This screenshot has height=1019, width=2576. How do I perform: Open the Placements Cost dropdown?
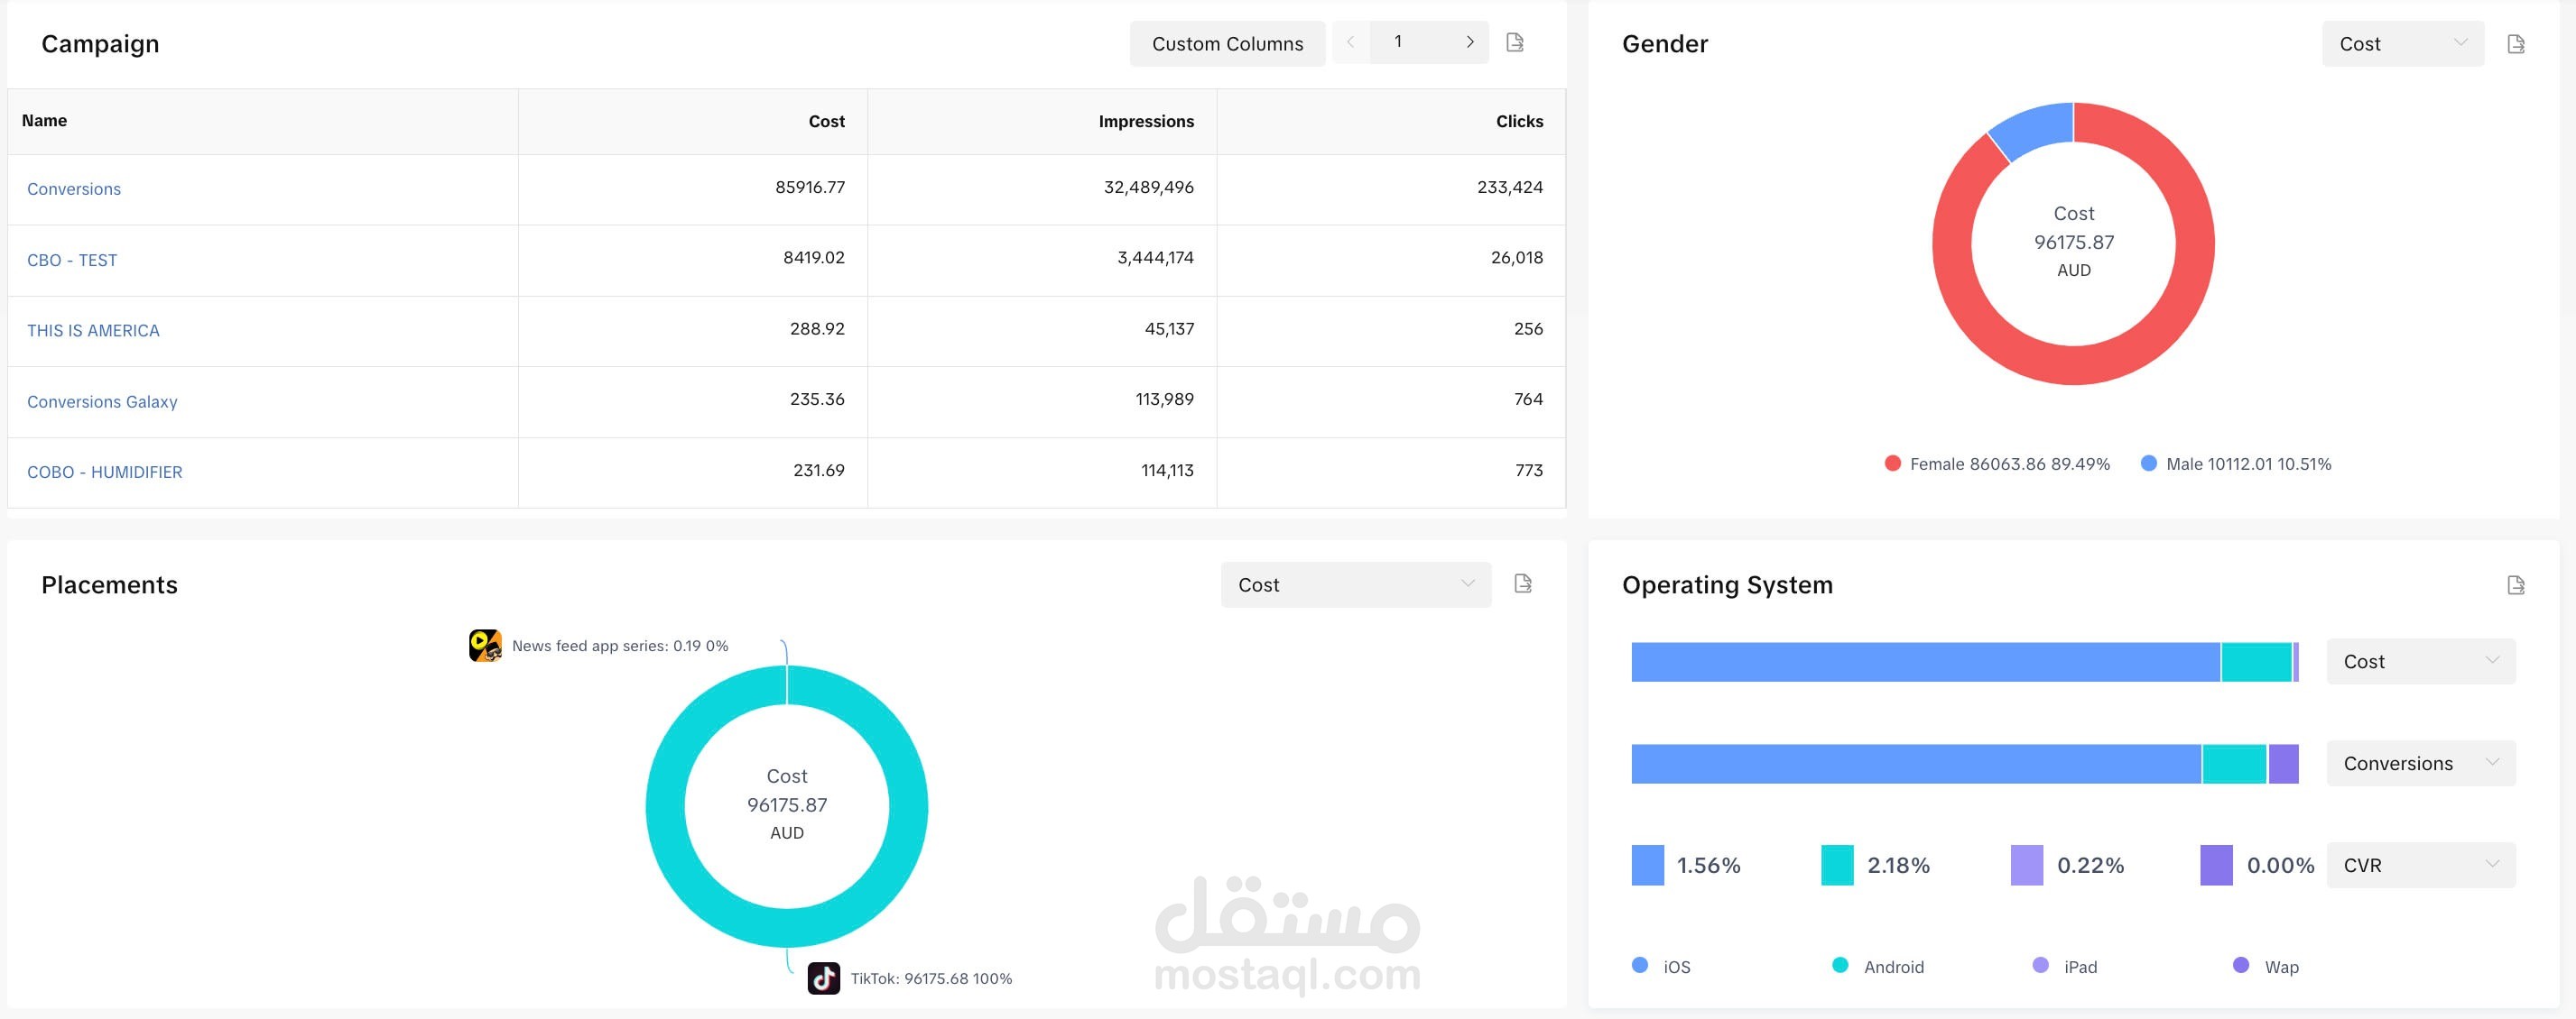click(x=1356, y=585)
